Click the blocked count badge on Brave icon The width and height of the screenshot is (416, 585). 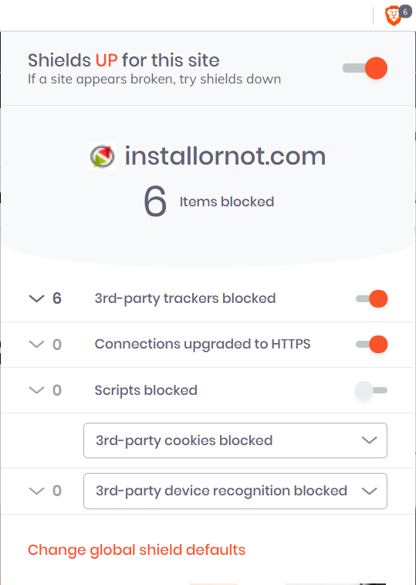pyautogui.click(x=405, y=12)
